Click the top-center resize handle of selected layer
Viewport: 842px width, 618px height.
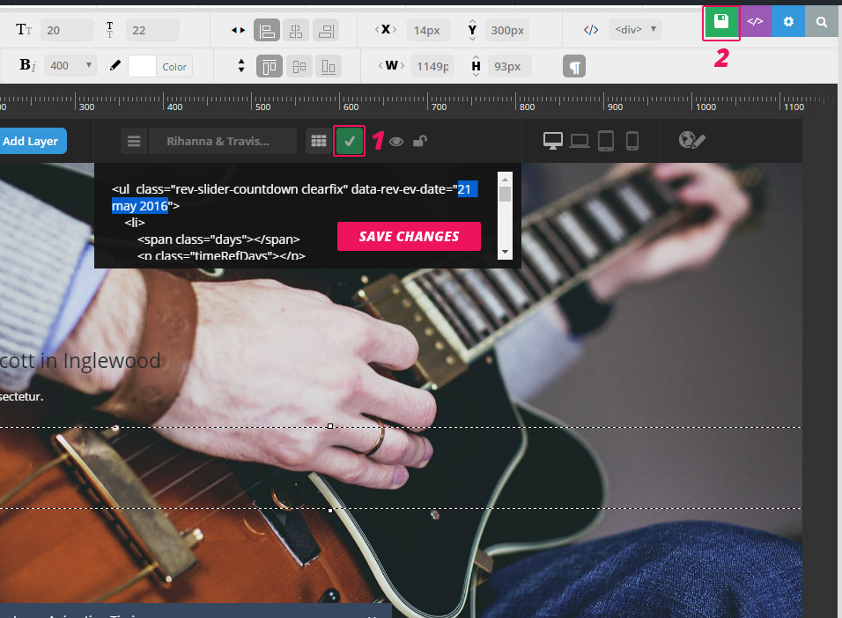[329, 426]
